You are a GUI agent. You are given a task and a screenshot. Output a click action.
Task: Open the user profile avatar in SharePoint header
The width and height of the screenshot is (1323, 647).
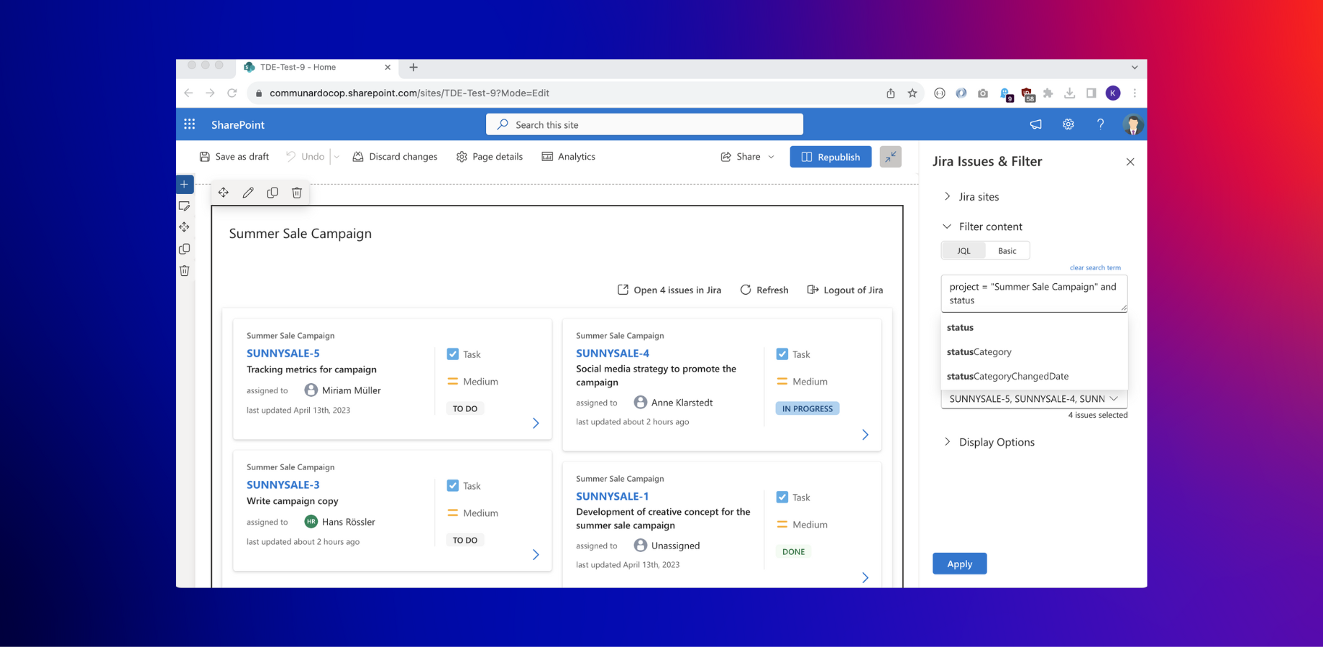[1133, 124]
